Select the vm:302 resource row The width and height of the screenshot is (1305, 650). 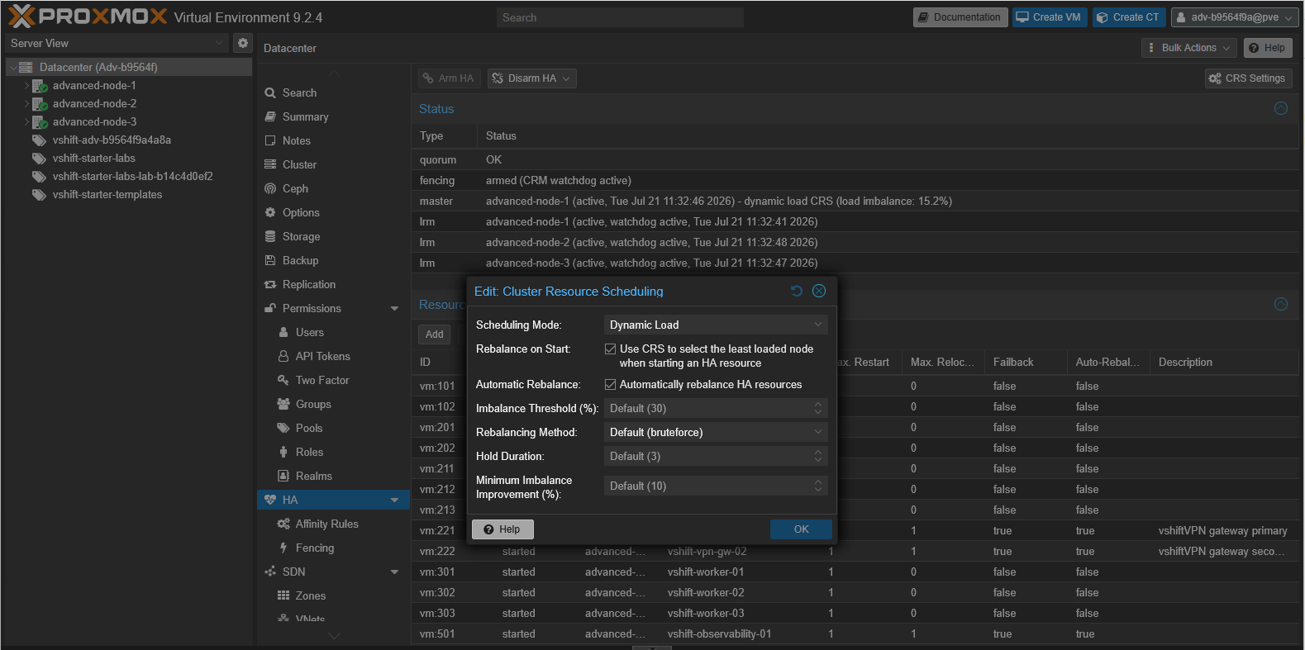coord(854,593)
